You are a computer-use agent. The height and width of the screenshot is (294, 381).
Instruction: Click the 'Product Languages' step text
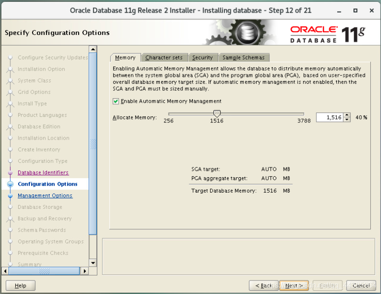[x=42, y=115]
